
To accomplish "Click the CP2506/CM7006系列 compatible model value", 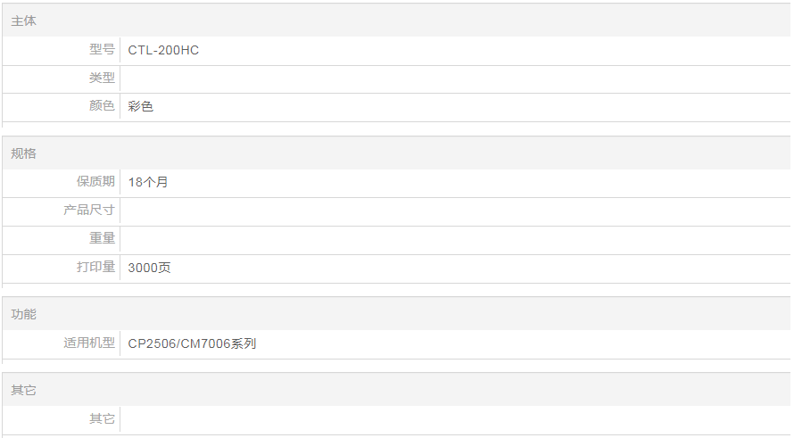I will click(192, 343).
